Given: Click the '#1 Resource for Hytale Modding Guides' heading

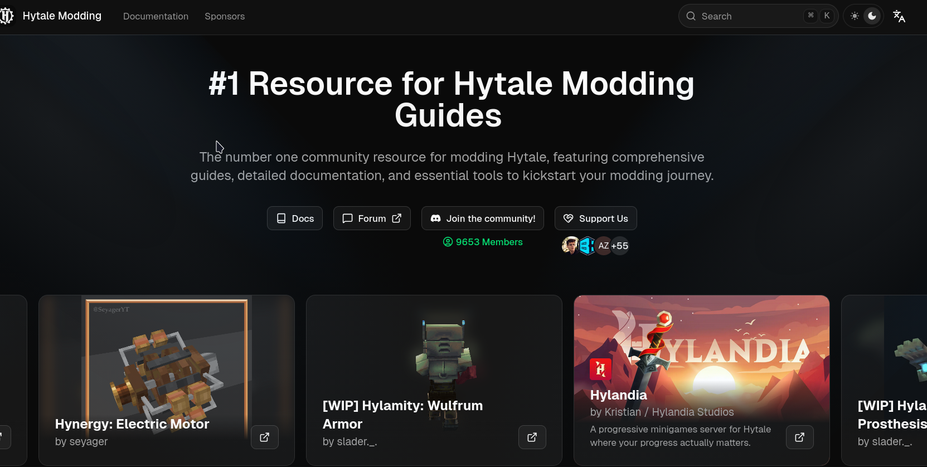Looking at the screenshot, I should [x=452, y=99].
